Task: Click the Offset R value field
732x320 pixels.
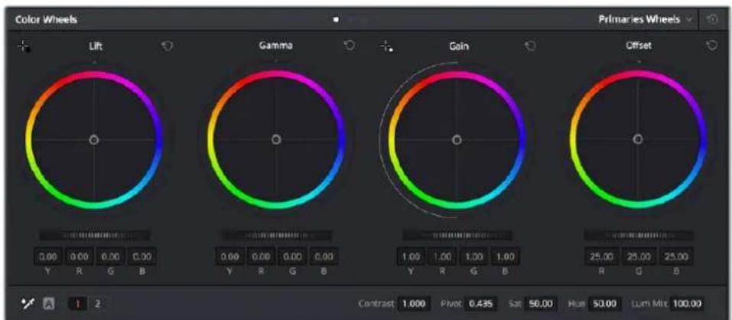Action: click(601, 256)
